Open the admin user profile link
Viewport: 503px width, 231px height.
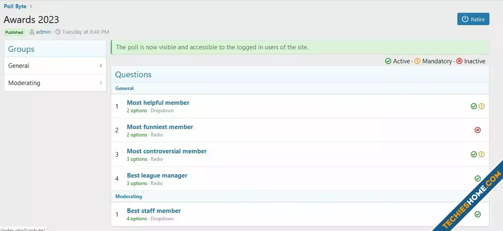pyautogui.click(x=43, y=32)
